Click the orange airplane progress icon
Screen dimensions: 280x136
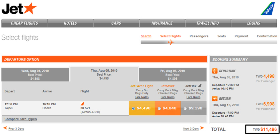[171, 42]
